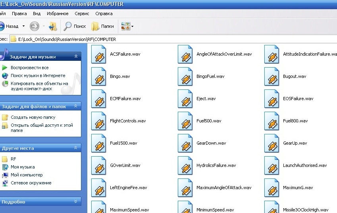Collapse the Задачи для файлов и папок panel
Image resolution: width=337 pixels, height=213 pixels.
click(x=76, y=106)
